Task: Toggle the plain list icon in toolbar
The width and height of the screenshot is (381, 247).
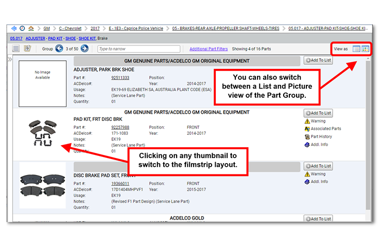Action: (16, 49)
